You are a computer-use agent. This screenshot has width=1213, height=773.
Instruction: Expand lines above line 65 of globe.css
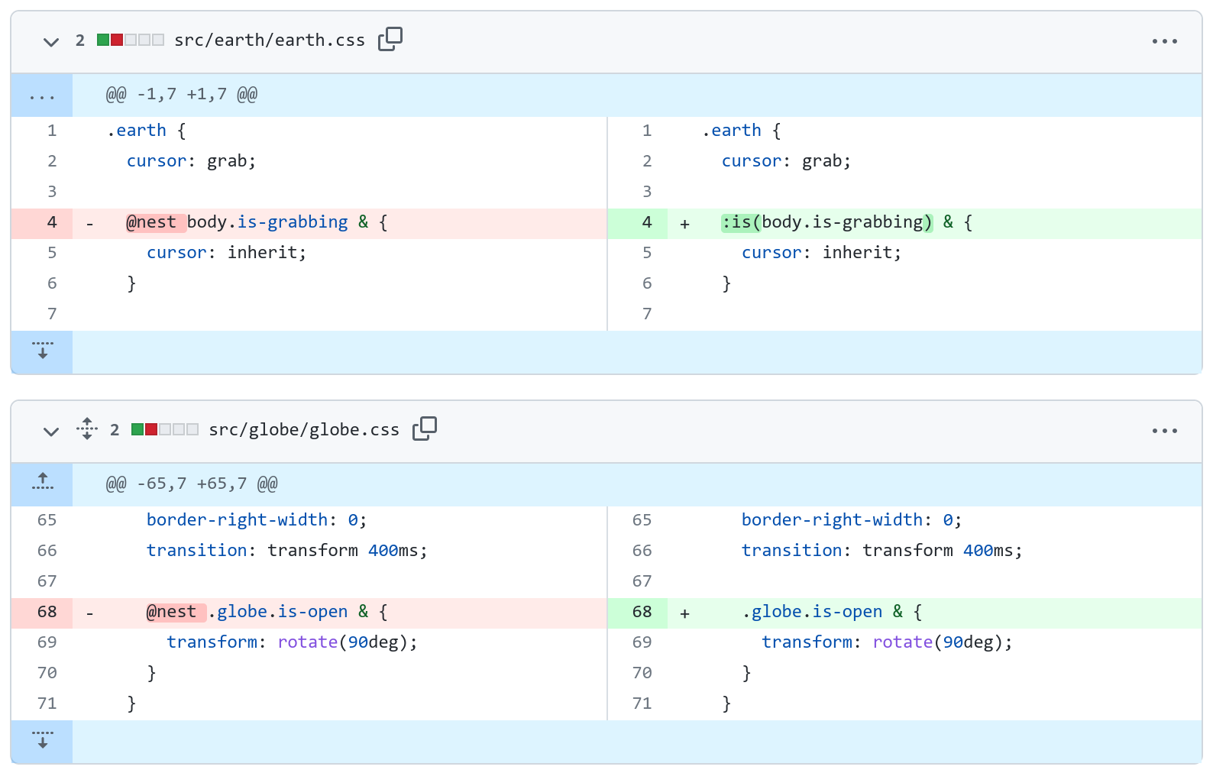(x=42, y=484)
